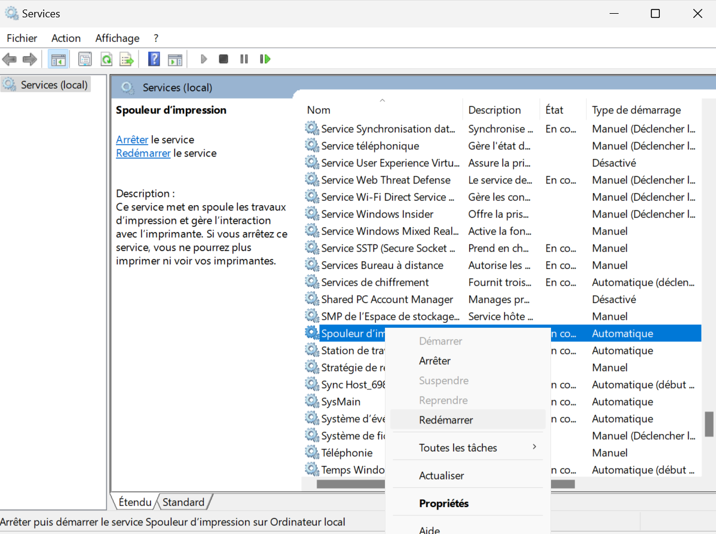Open the Action menu
716x534 pixels.
(66, 38)
